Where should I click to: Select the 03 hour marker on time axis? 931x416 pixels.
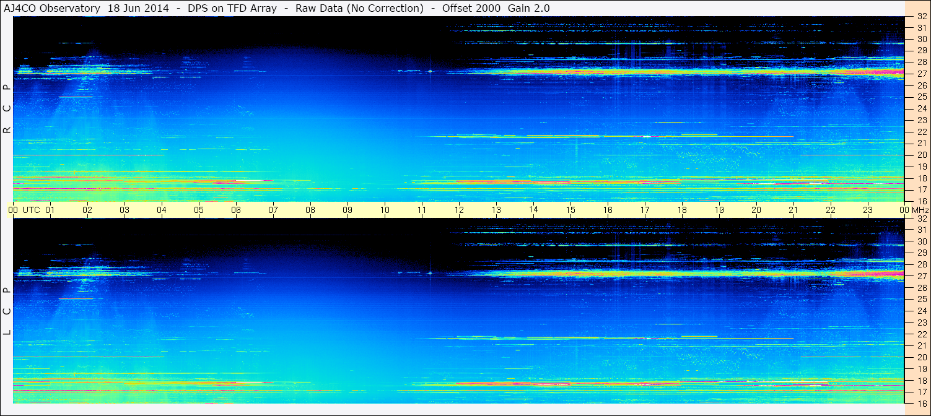(x=125, y=210)
